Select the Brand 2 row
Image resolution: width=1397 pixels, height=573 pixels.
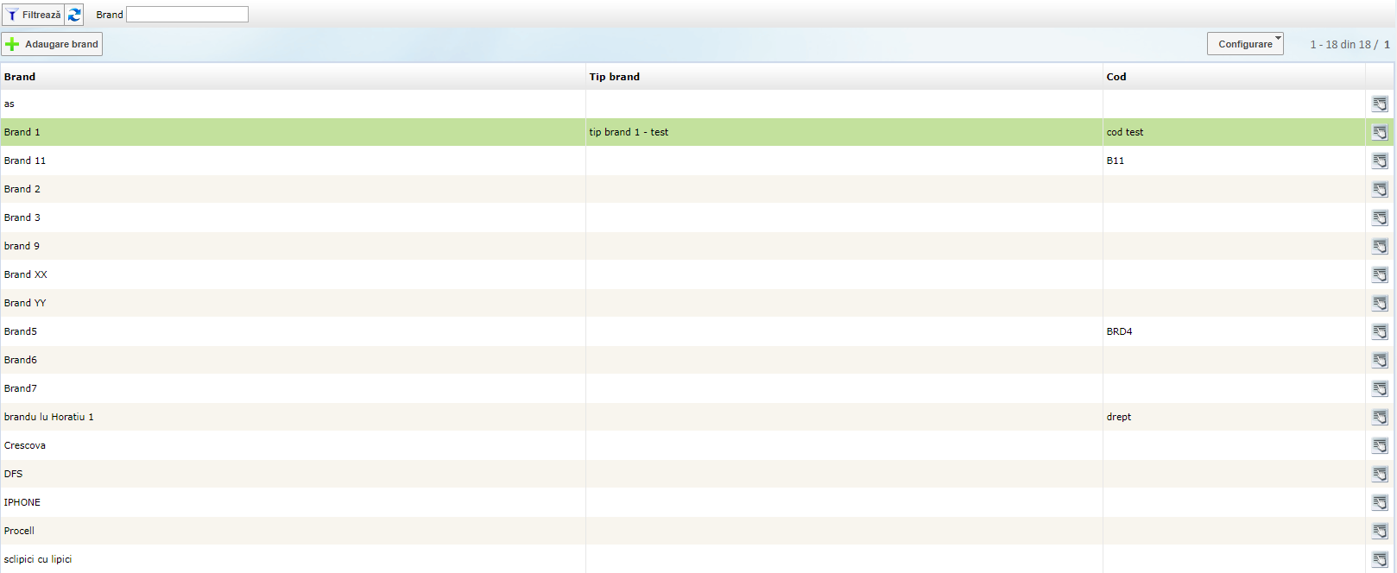(22, 189)
